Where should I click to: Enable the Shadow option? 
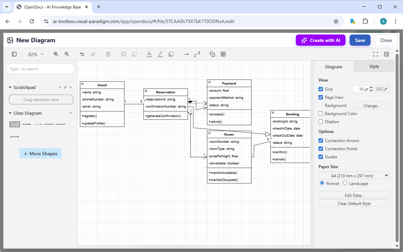tap(321, 121)
